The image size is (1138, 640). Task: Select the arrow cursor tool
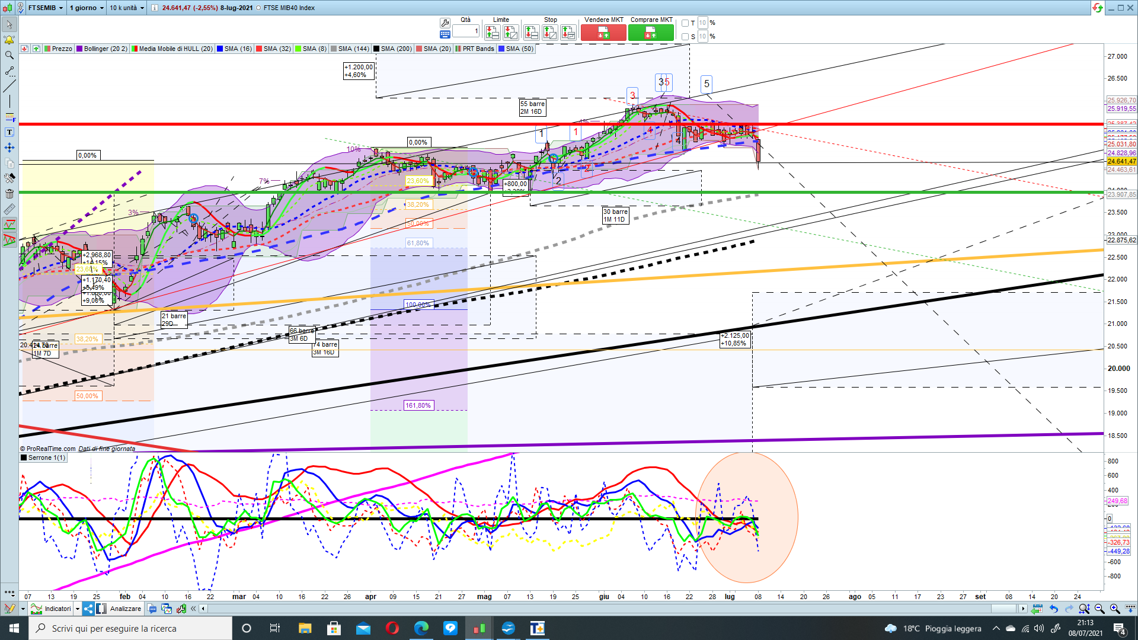pyautogui.click(x=9, y=24)
